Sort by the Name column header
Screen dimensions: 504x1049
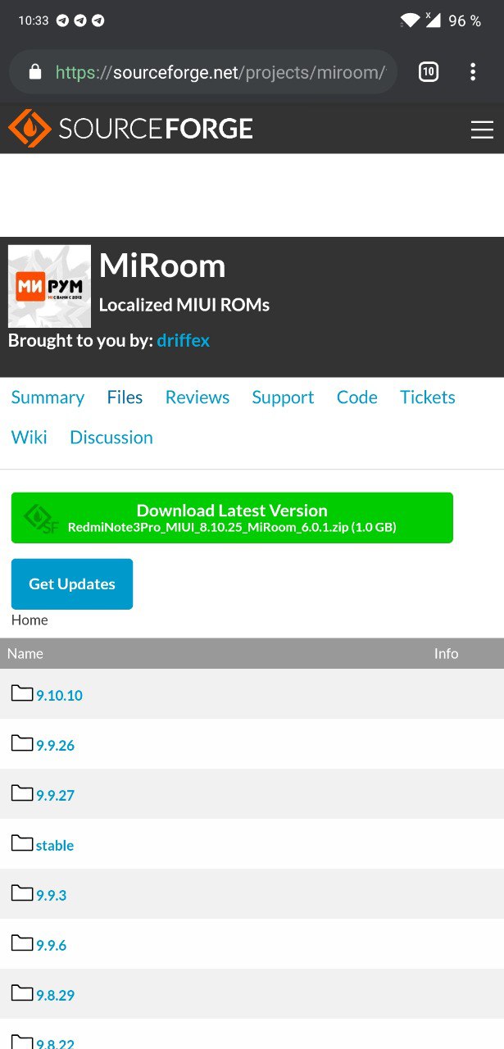click(25, 654)
